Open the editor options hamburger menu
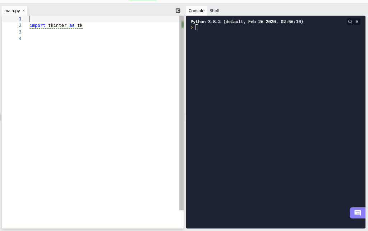This screenshot has height=231, width=368. (x=178, y=11)
